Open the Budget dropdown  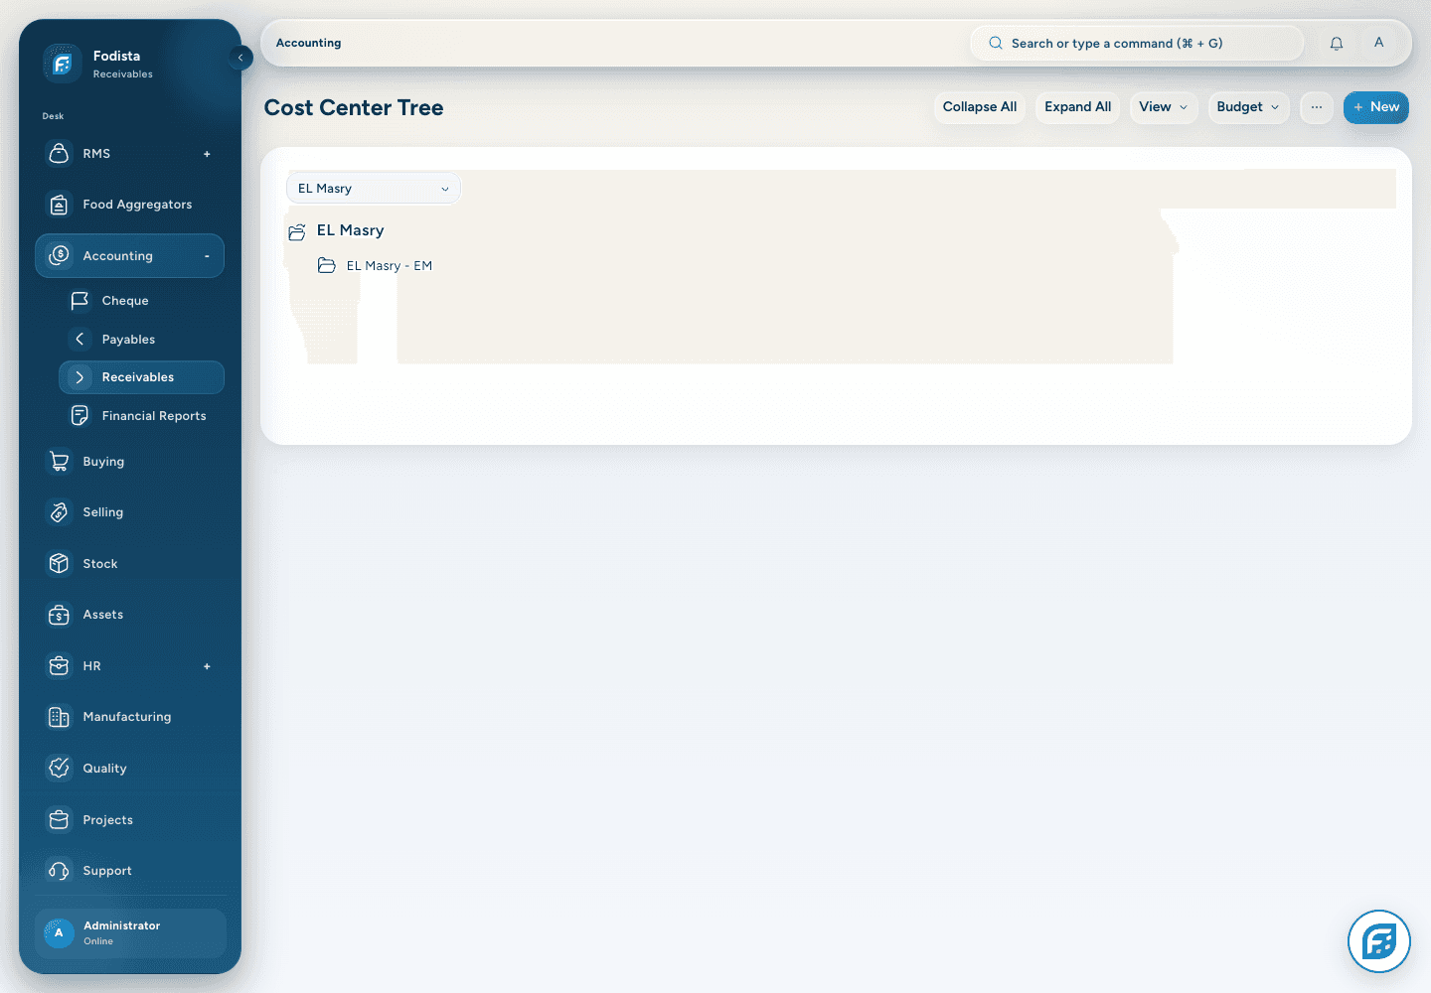click(x=1248, y=107)
